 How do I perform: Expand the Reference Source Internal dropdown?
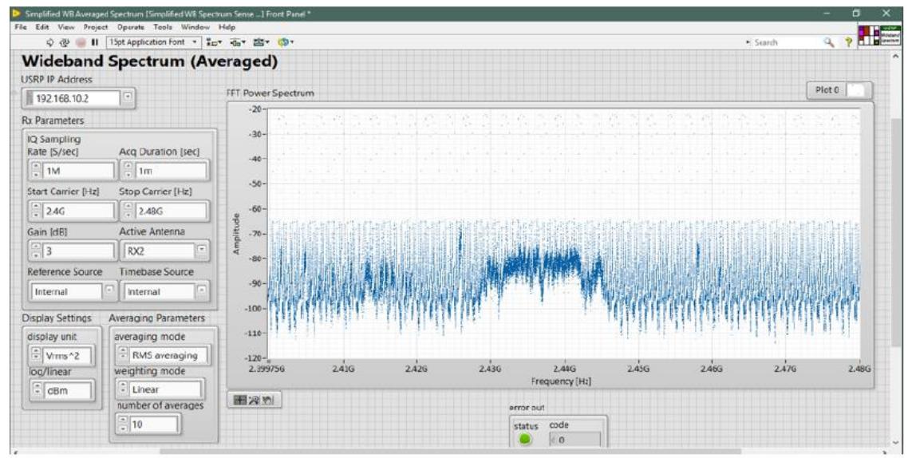[x=109, y=290]
